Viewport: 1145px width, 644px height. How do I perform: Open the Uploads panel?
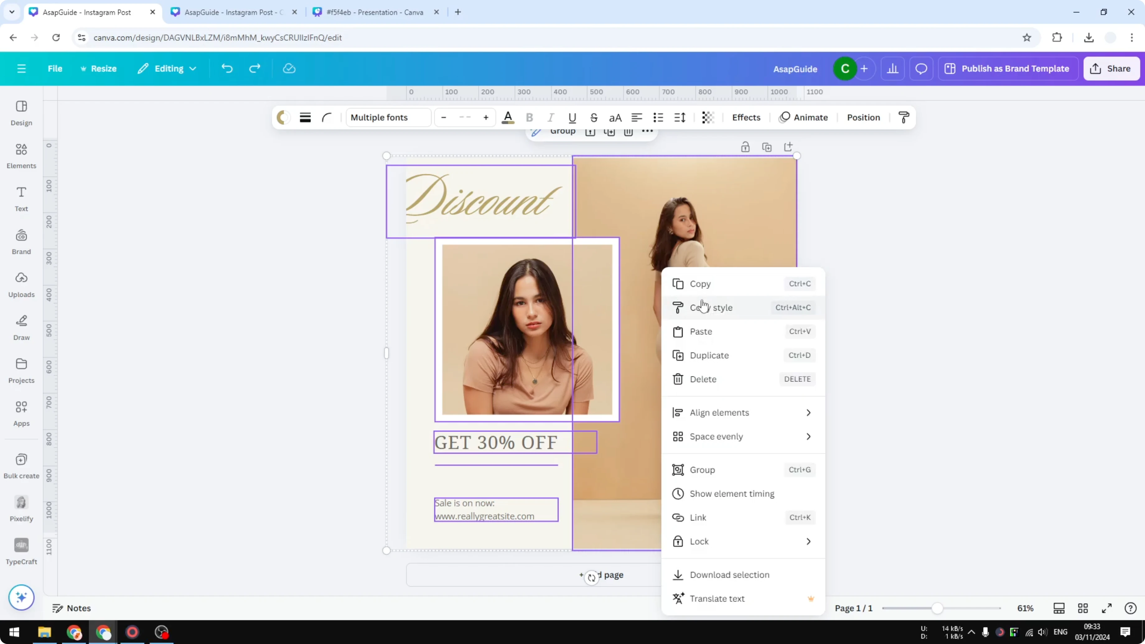coord(21,284)
